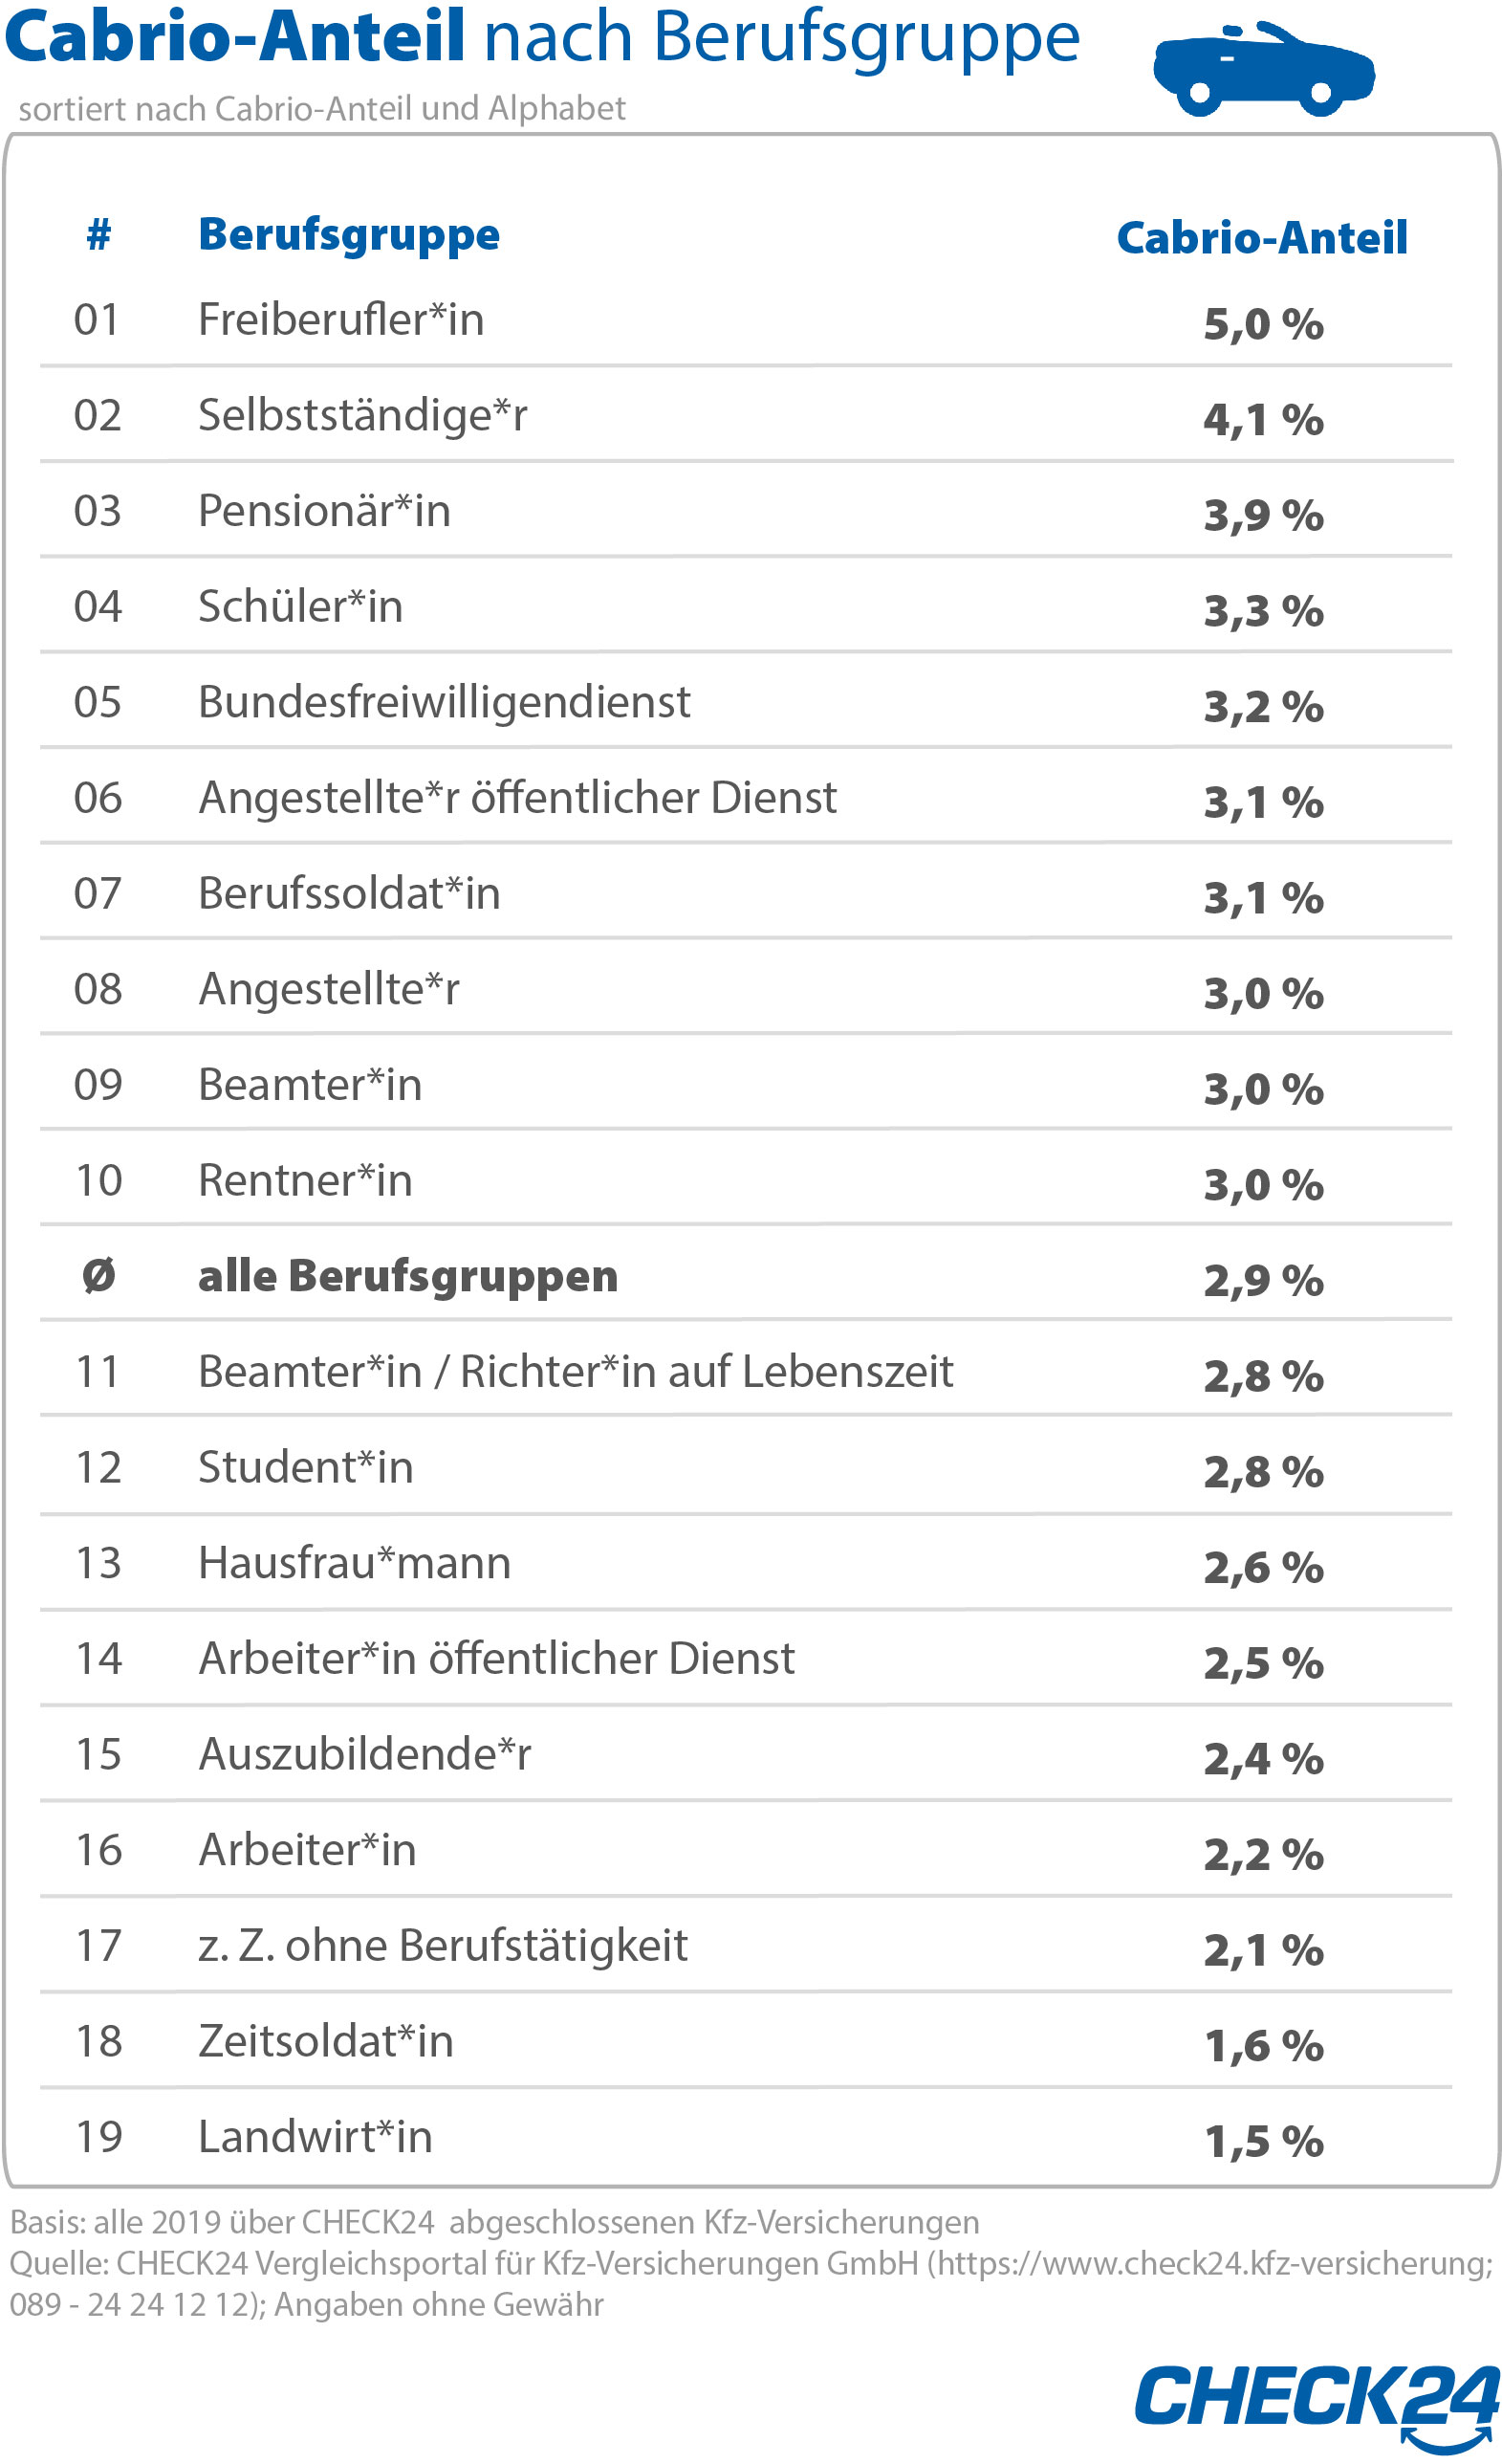Select the Bundesfreiwilligendienst row

[x=444, y=702]
